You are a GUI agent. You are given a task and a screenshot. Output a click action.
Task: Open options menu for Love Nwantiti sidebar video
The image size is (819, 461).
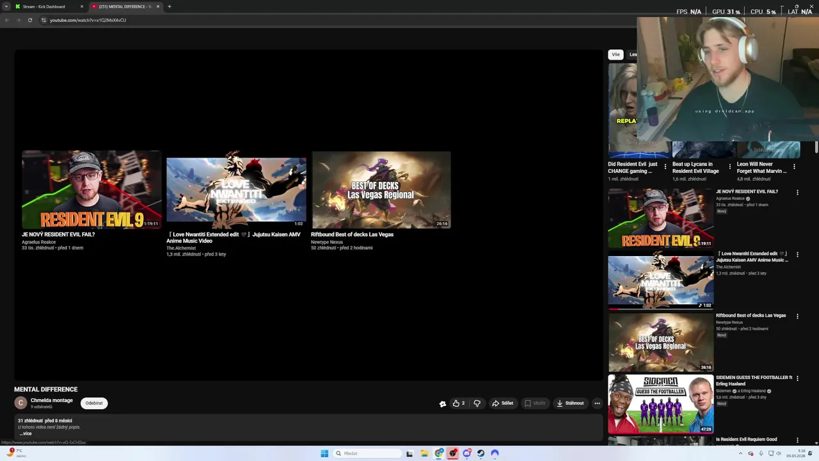point(797,254)
